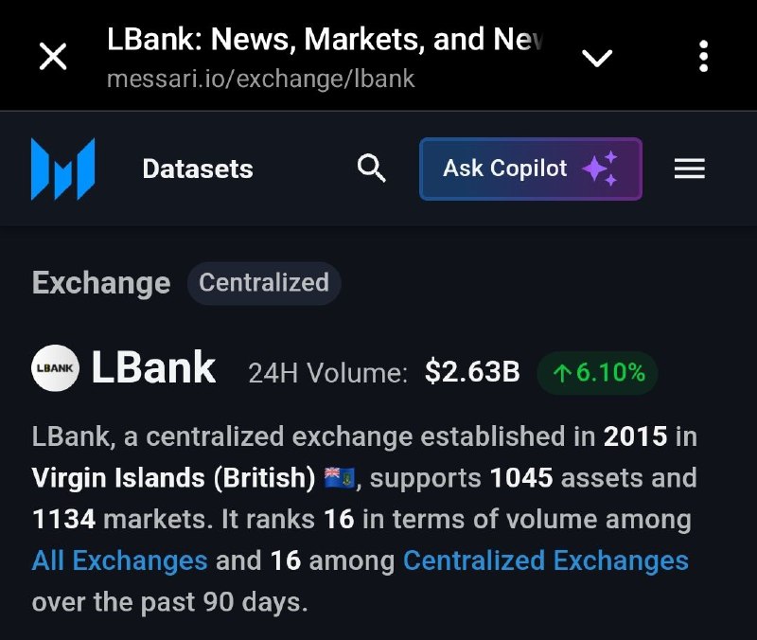Screen dimensions: 757x640
Task: Open the All Exchanges link
Action: click(x=120, y=560)
